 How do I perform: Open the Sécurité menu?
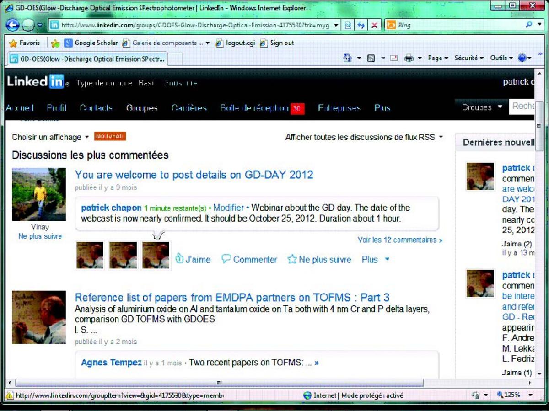click(x=469, y=58)
